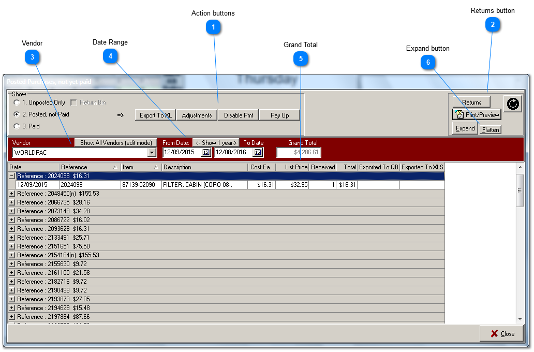Click the Show All Vendors button
This screenshot has height=352, width=534.
(x=116, y=142)
